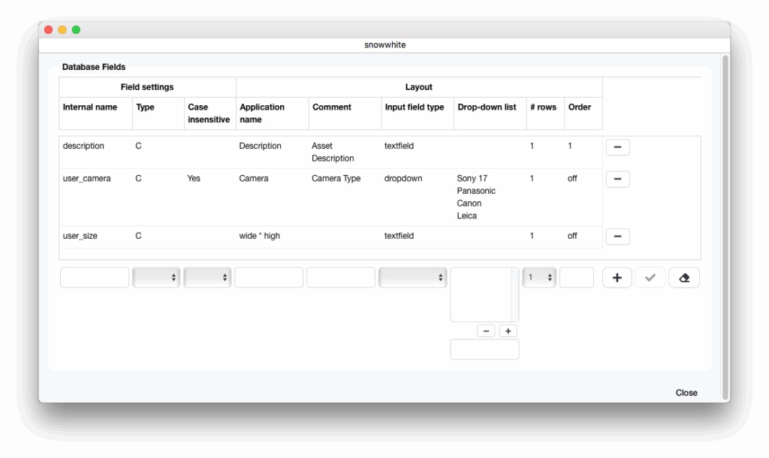Open the number of rows dropdown
Image resolution: width=769 pixels, height=458 pixels.
pos(539,278)
